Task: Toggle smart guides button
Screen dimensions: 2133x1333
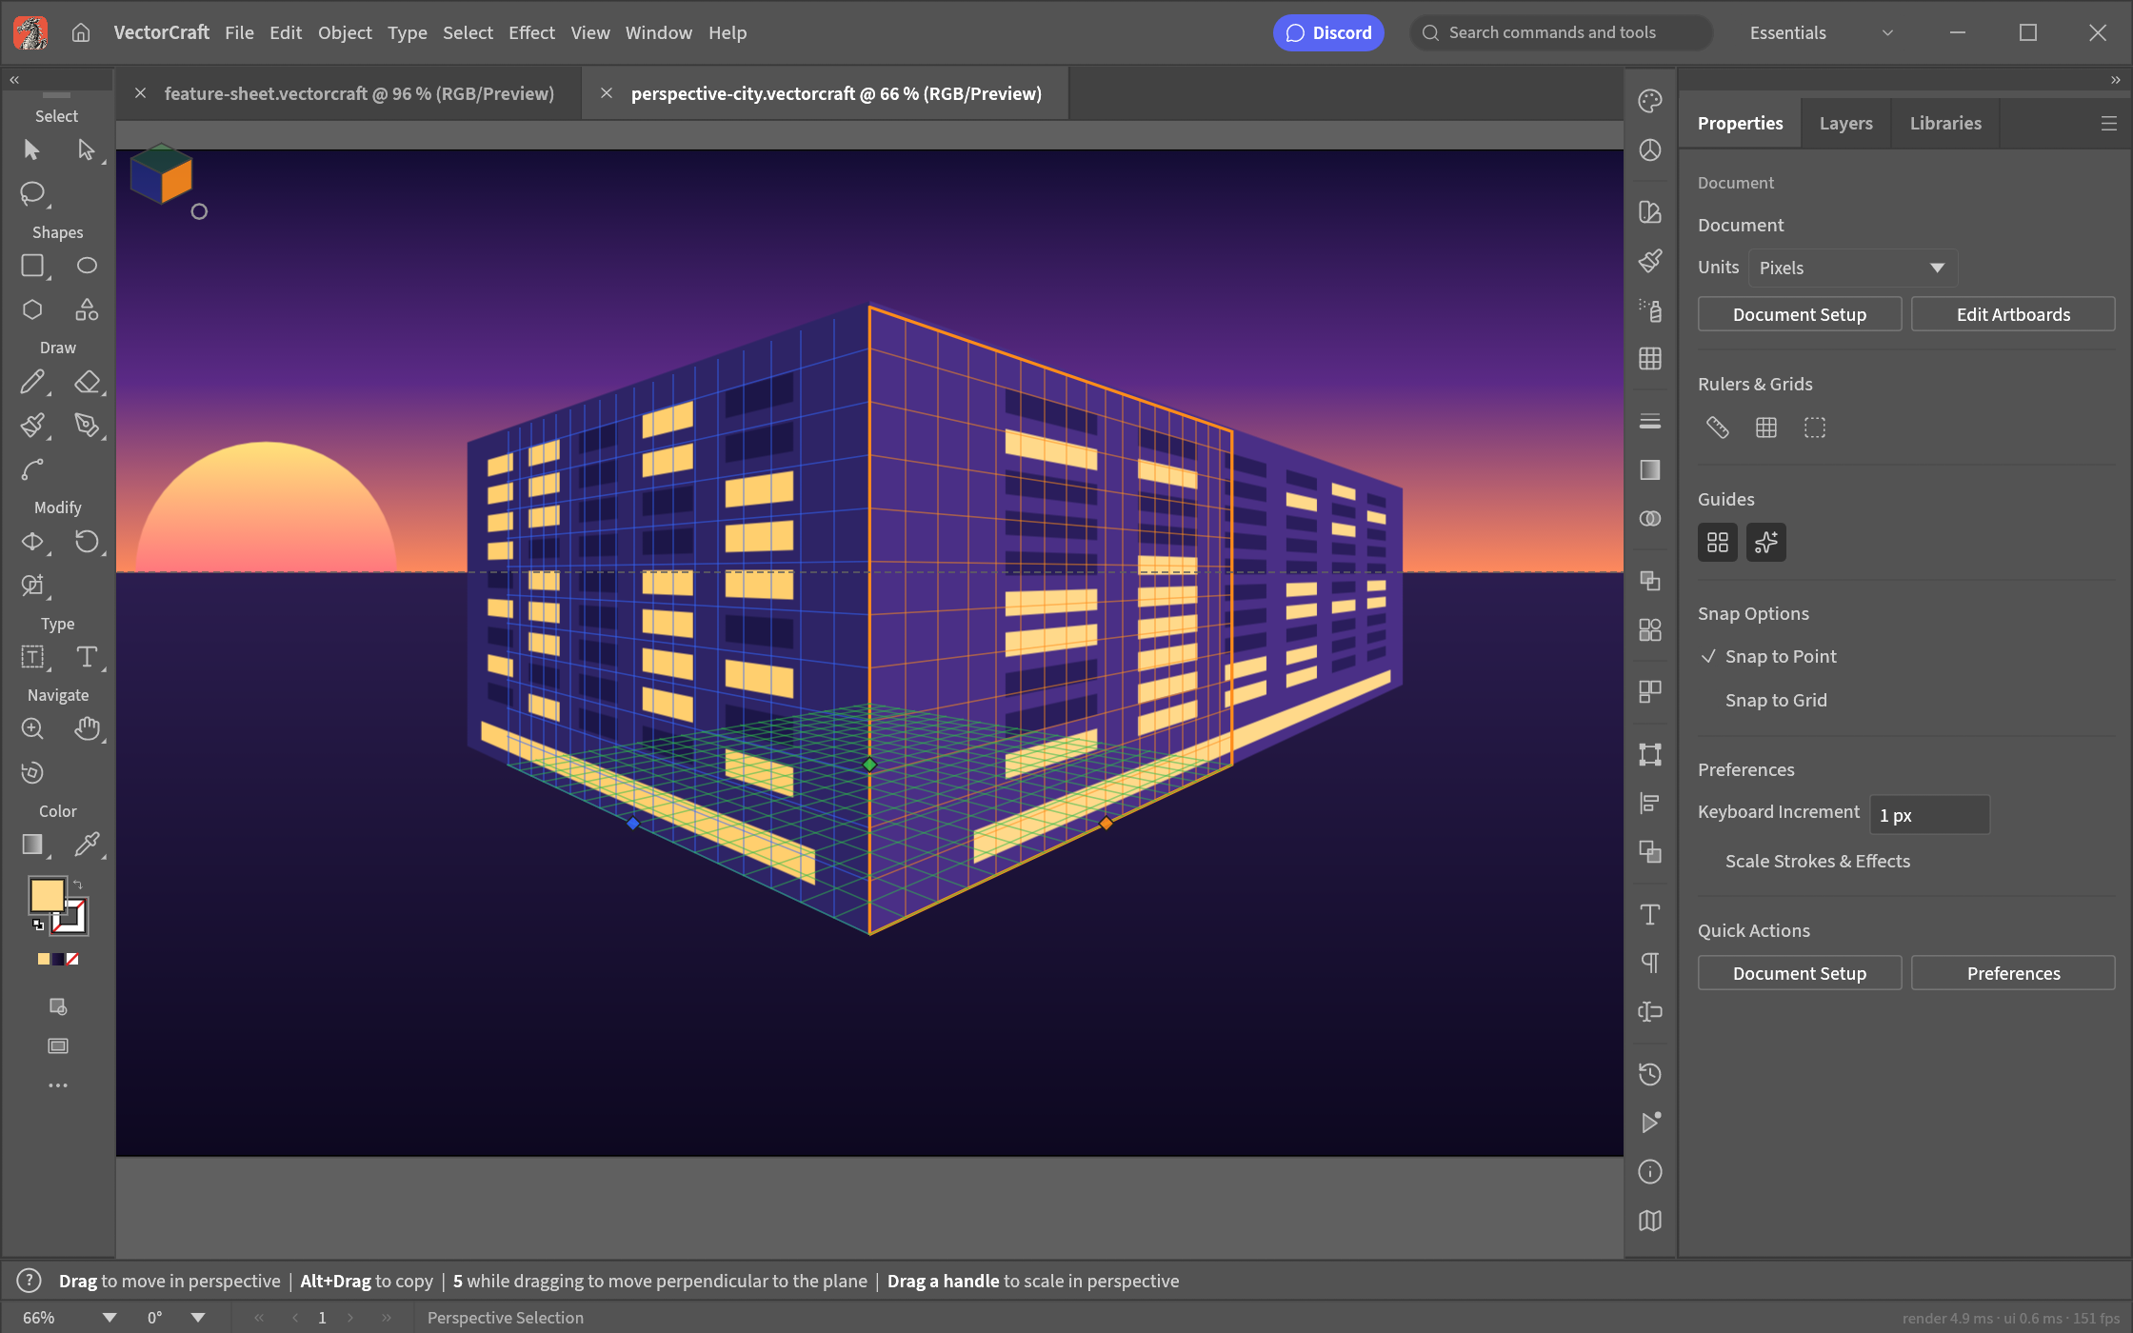Action: point(1766,542)
